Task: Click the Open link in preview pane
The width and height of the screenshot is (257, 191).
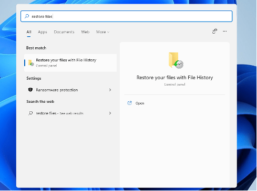Action: (x=140, y=103)
